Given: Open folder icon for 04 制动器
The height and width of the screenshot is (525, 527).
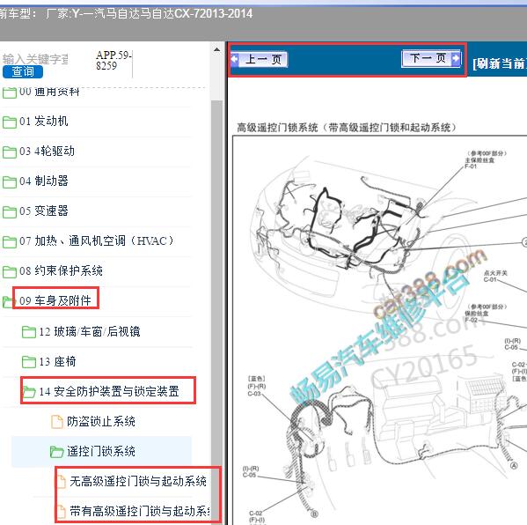Looking at the screenshot, I should pyautogui.click(x=10, y=181).
